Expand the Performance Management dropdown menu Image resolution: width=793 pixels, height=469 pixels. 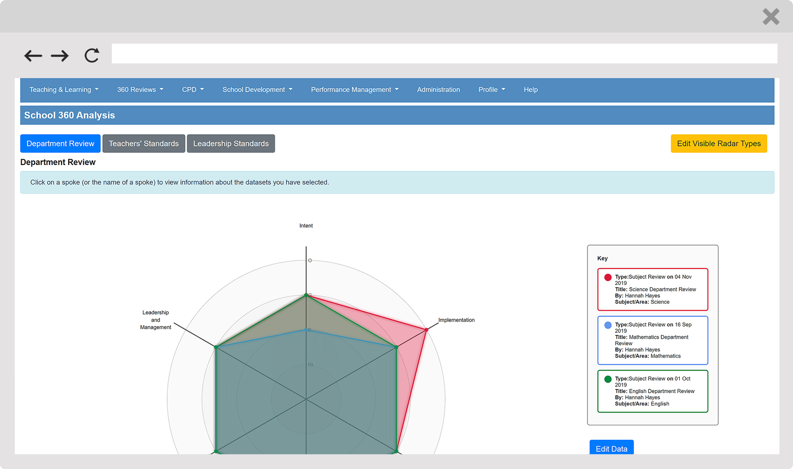click(355, 90)
